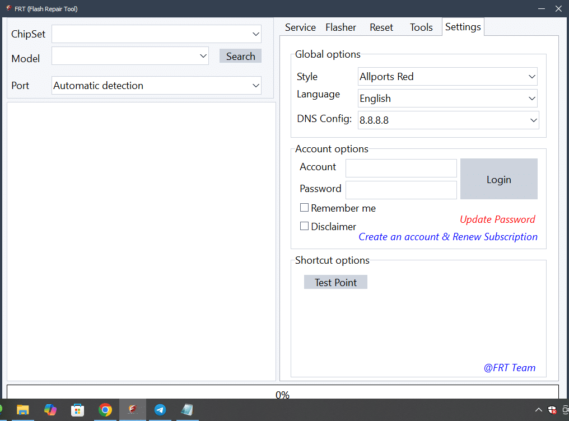Image resolution: width=569 pixels, height=421 pixels.
Task: Open Microsoft Store taskbar icon
Action: [78, 410]
